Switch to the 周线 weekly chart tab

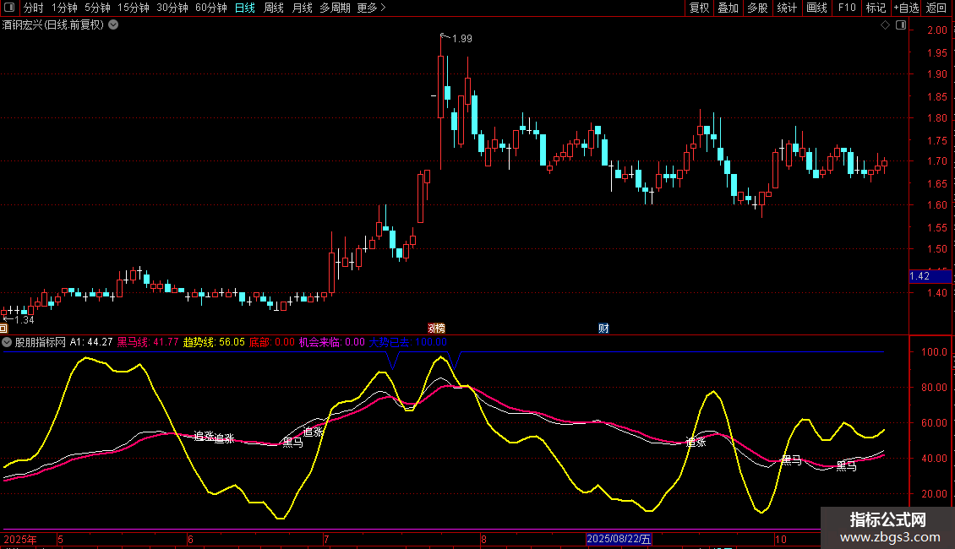point(274,8)
